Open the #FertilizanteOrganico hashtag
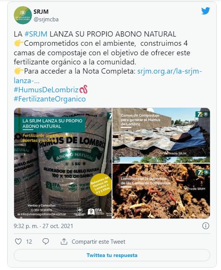The width and height of the screenshot is (221, 270). [x=50, y=99]
